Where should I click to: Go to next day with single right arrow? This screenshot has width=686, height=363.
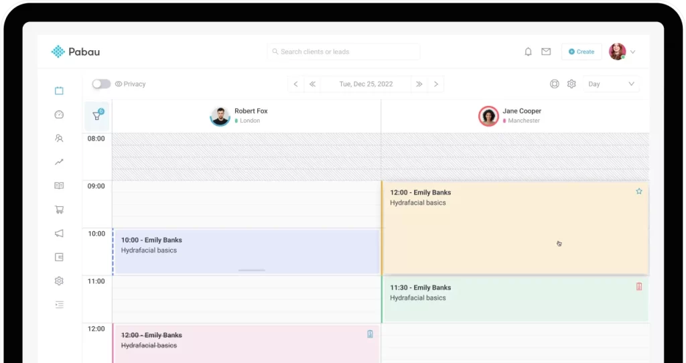coord(436,84)
